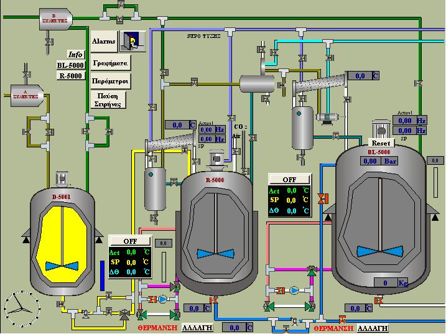Navigate to the BL-5000 screen

click(70, 65)
